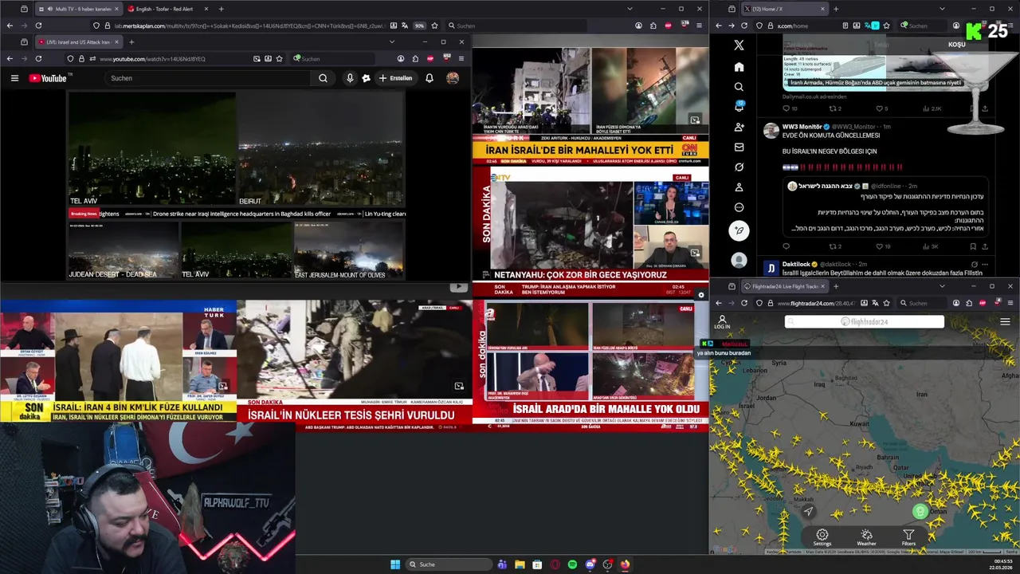Toggle reader view in X address bar
The width and height of the screenshot is (1020, 574).
click(845, 26)
